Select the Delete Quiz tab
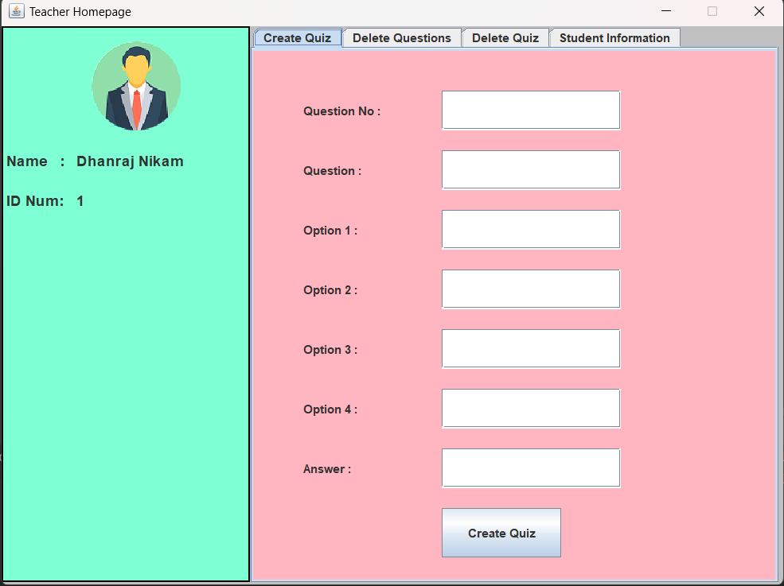 505,37
